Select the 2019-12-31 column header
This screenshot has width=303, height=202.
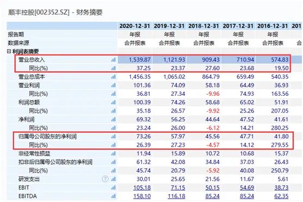tap(169, 26)
